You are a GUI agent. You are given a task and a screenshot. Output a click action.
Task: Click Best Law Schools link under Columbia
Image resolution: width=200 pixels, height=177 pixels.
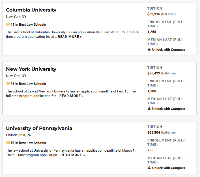pyautogui.click(x=32, y=25)
